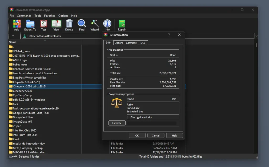Viewport: 269px width, 167px height.
Task: Open the Tools menu
Action: [x=38, y=15]
